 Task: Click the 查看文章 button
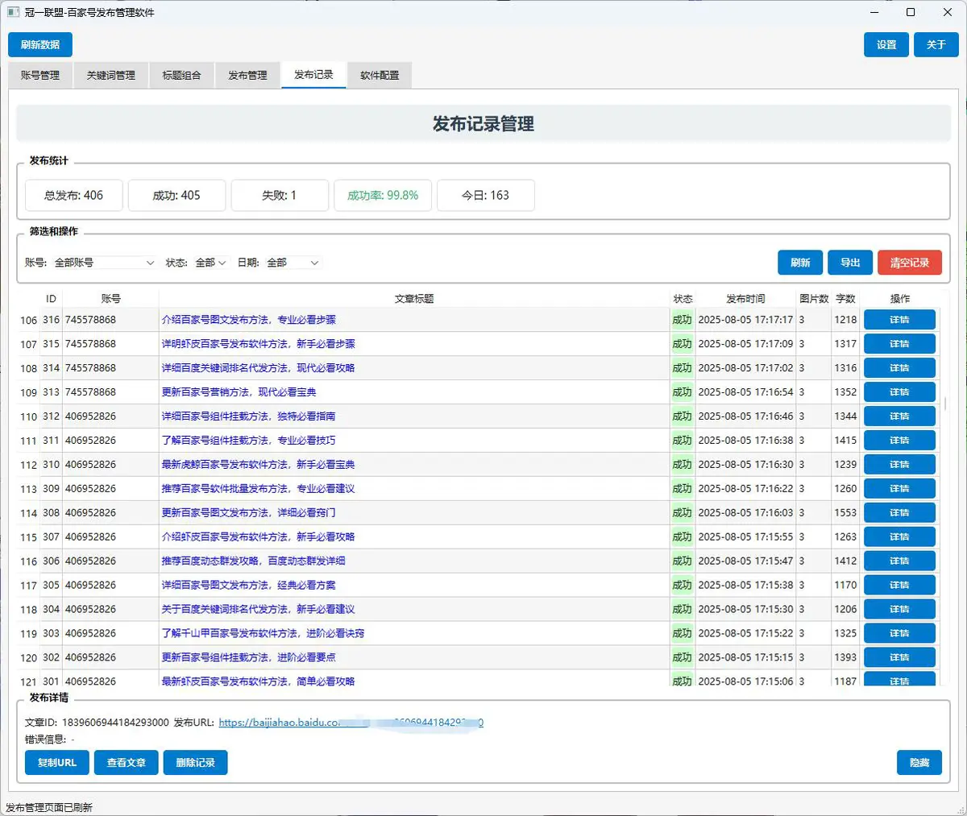tap(127, 763)
